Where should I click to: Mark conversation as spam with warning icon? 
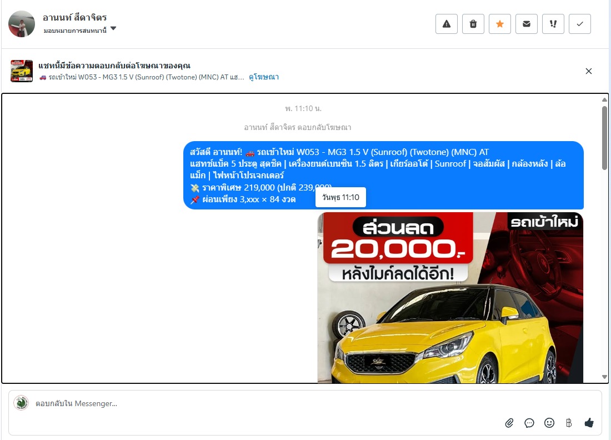click(x=447, y=24)
